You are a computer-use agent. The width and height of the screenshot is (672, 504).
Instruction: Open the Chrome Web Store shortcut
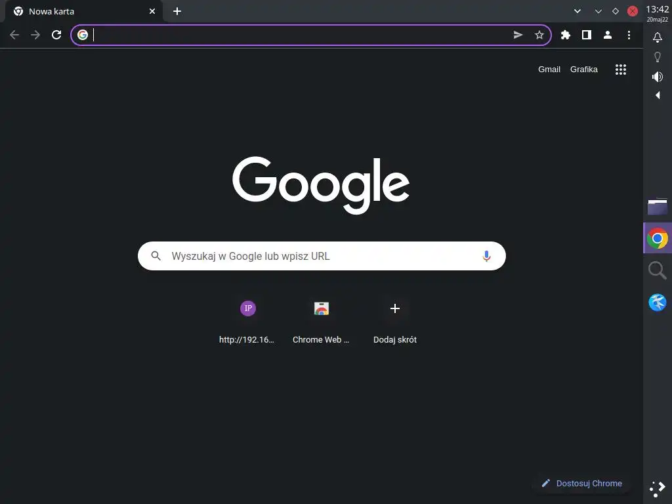coord(322,322)
